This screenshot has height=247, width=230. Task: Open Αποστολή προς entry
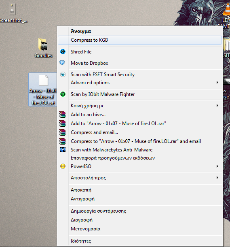(x=140, y=178)
